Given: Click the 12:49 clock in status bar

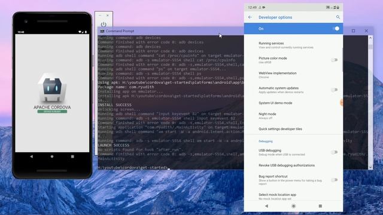Looking at the screenshot, I should 253,7.
